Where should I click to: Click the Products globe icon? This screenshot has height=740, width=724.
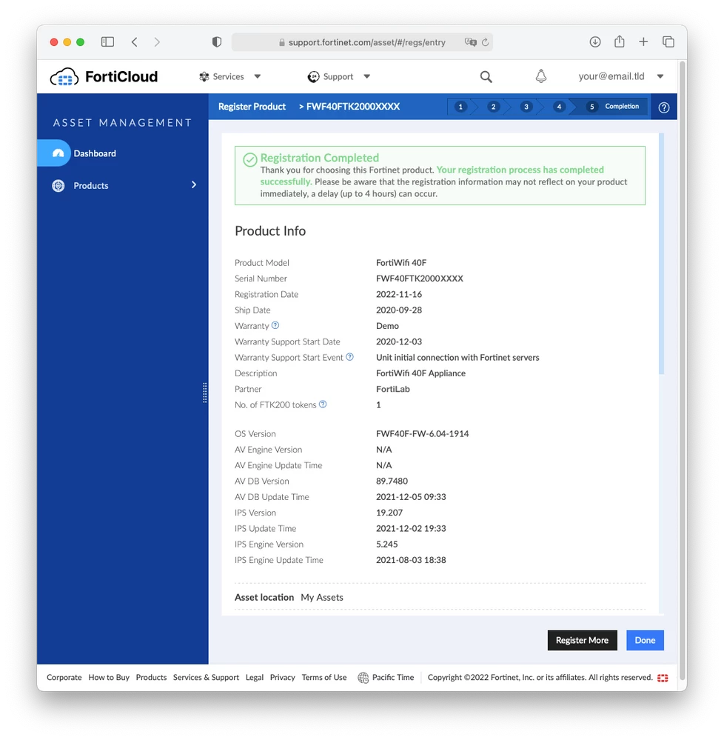(x=58, y=186)
